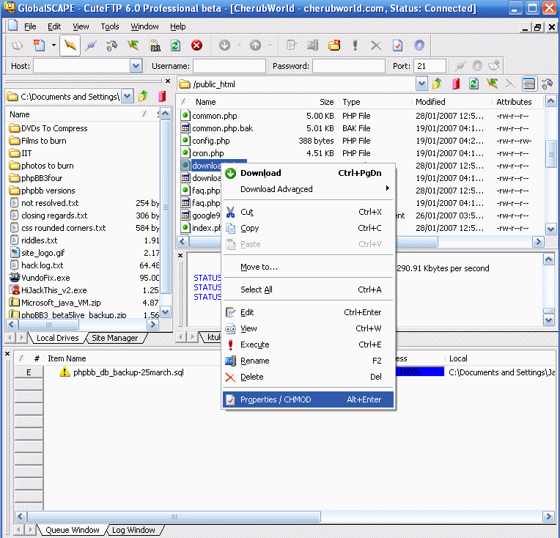Open the dropdown arrow beside New icon
560x538 pixels.
[x=54, y=45]
